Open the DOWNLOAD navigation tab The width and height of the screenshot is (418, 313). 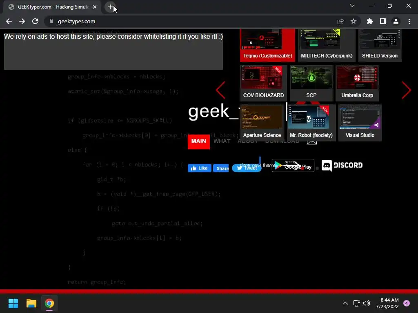click(282, 141)
